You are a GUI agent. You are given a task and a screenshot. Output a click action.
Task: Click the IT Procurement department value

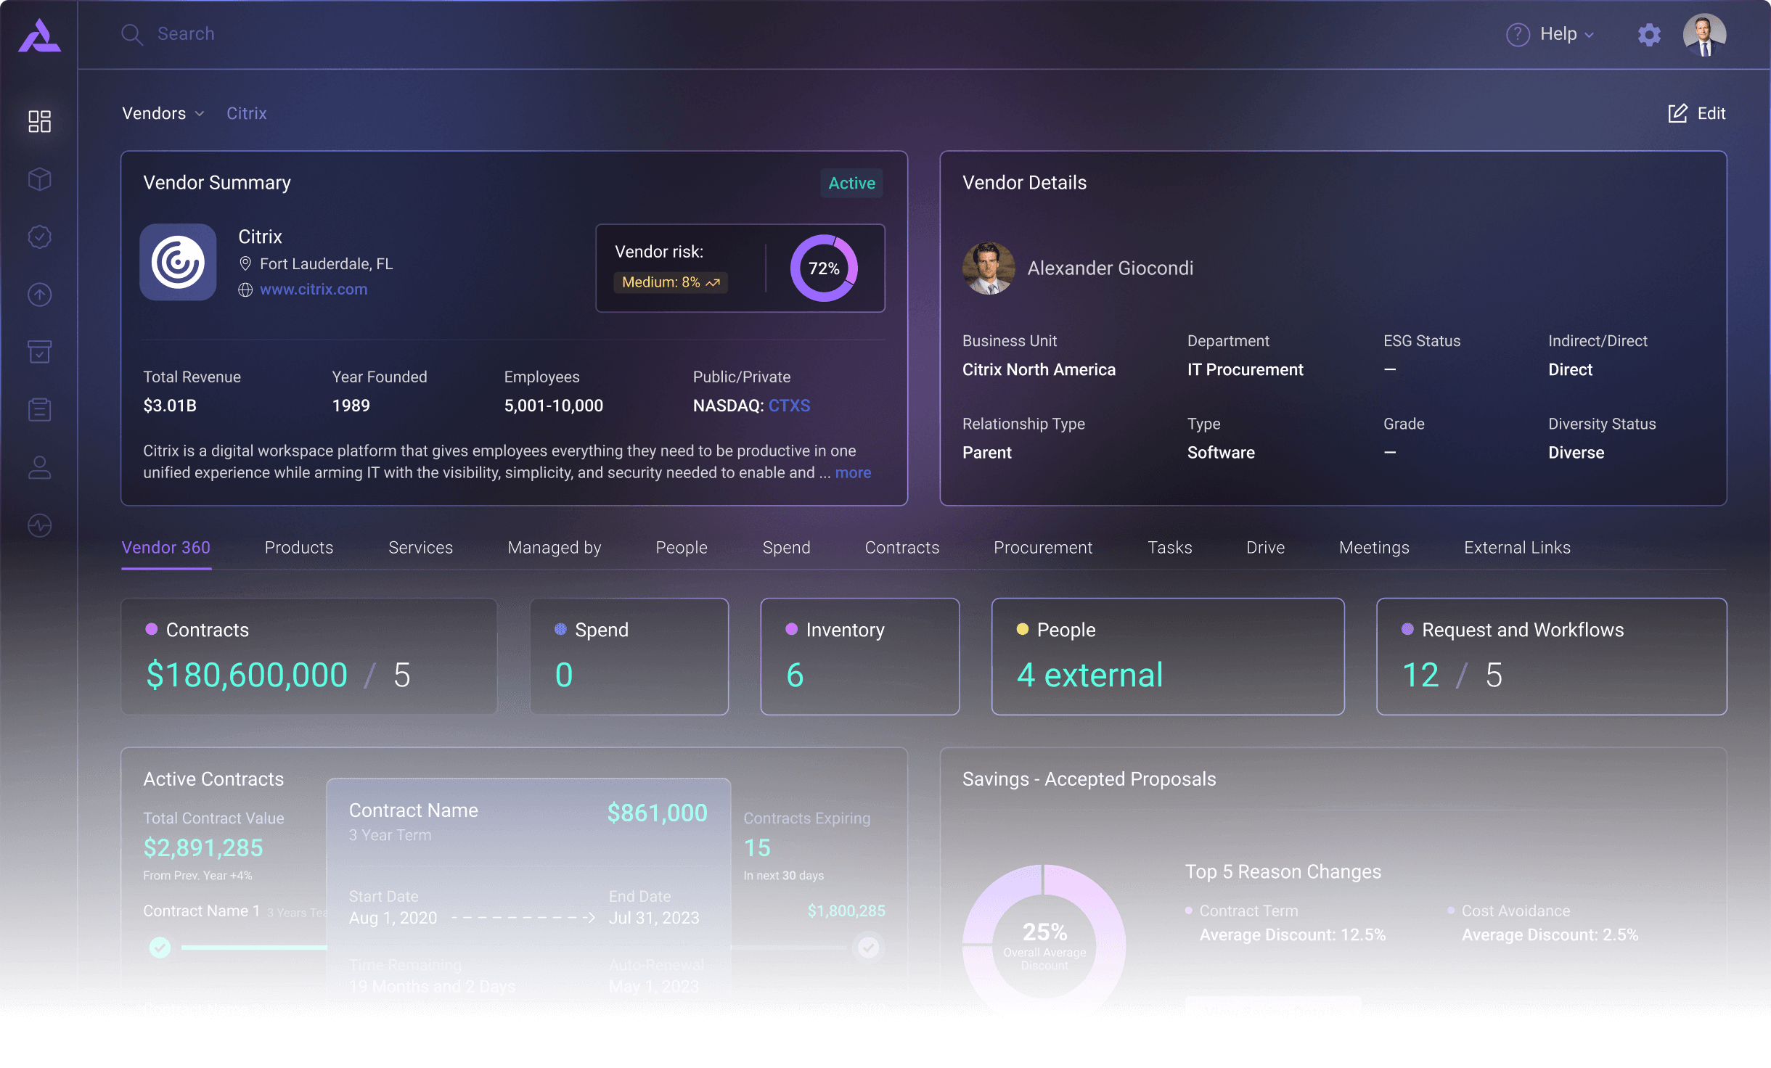[1245, 370]
